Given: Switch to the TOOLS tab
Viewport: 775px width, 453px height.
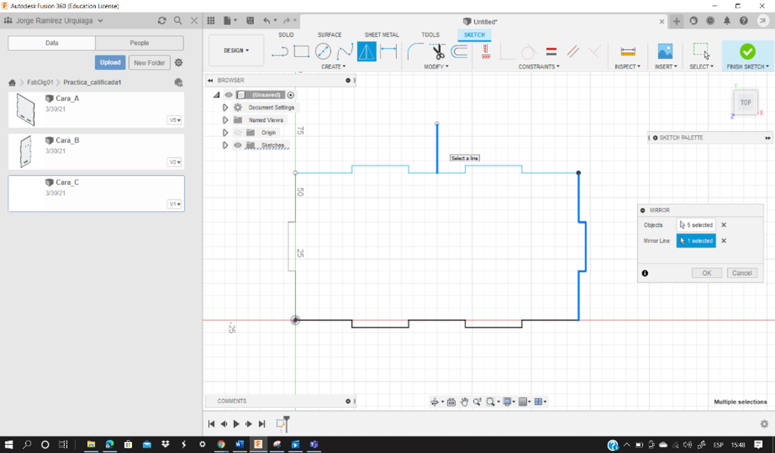Looking at the screenshot, I should (x=430, y=35).
